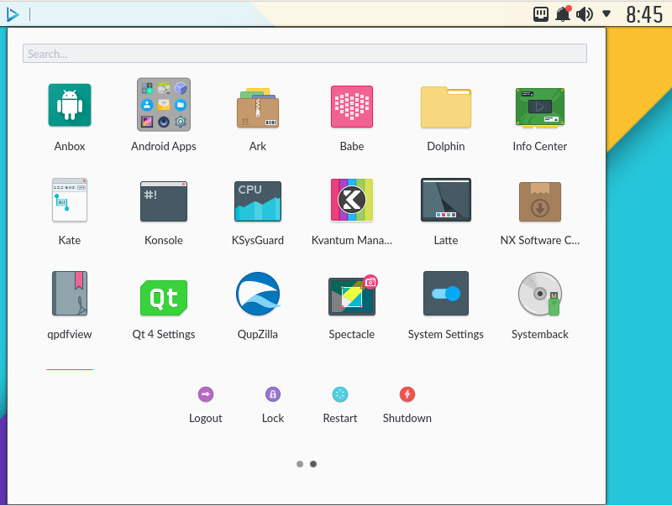Open Info Center
Image resolution: width=672 pixels, height=506 pixels.
pos(540,106)
